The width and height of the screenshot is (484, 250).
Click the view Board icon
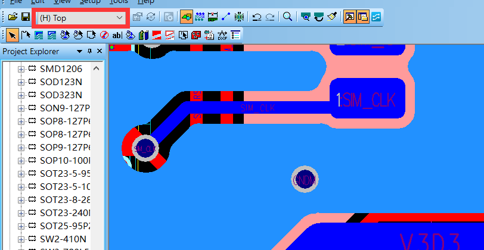[306, 17]
